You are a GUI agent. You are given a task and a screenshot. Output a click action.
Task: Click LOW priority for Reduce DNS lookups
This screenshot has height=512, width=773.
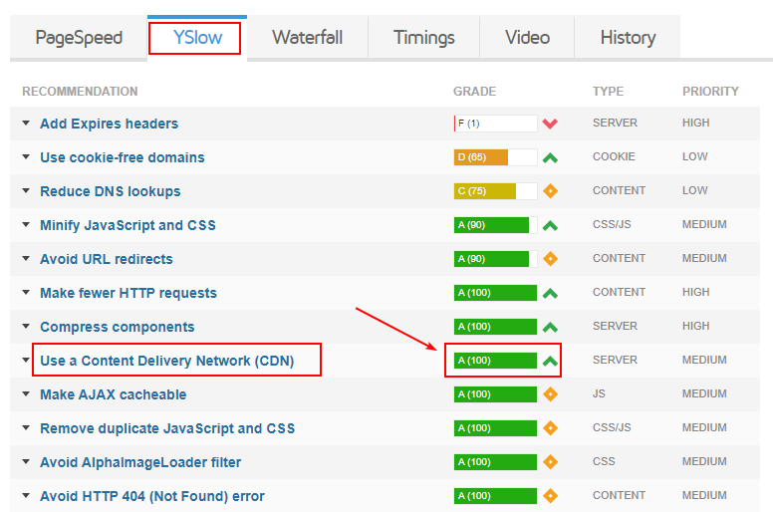(x=695, y=190)
